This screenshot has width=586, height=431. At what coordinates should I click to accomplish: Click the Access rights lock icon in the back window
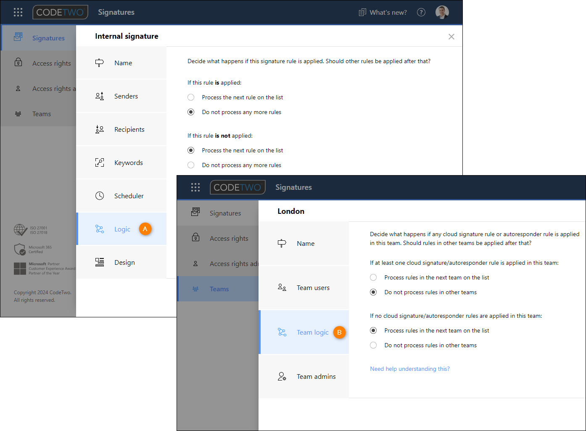point(18,62)
